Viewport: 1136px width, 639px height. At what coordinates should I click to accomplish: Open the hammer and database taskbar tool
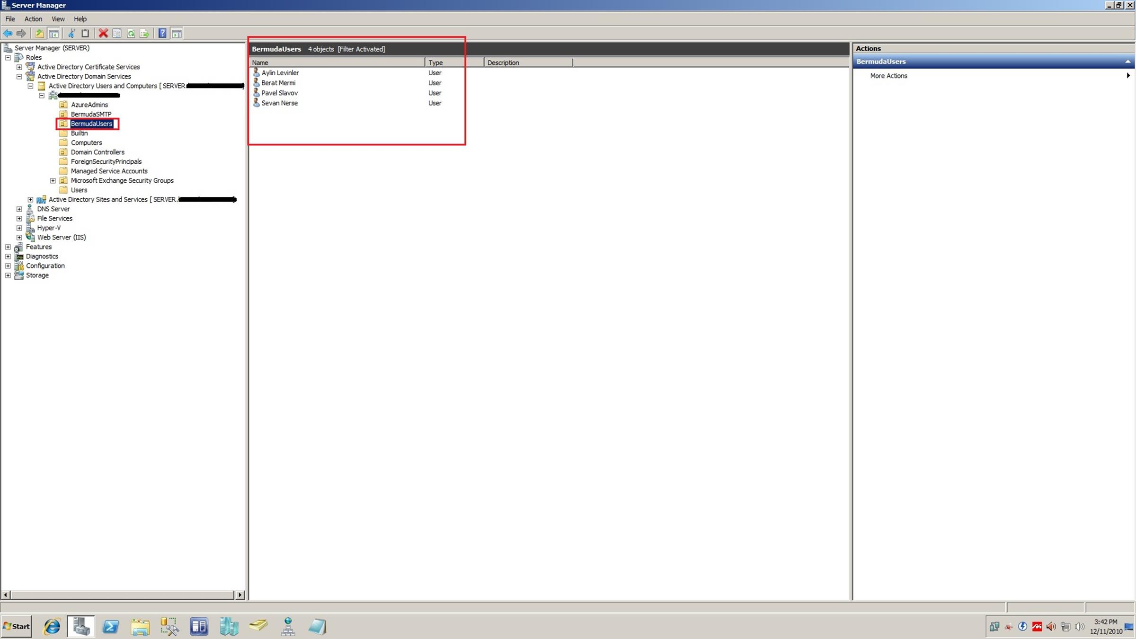[169, 626]
